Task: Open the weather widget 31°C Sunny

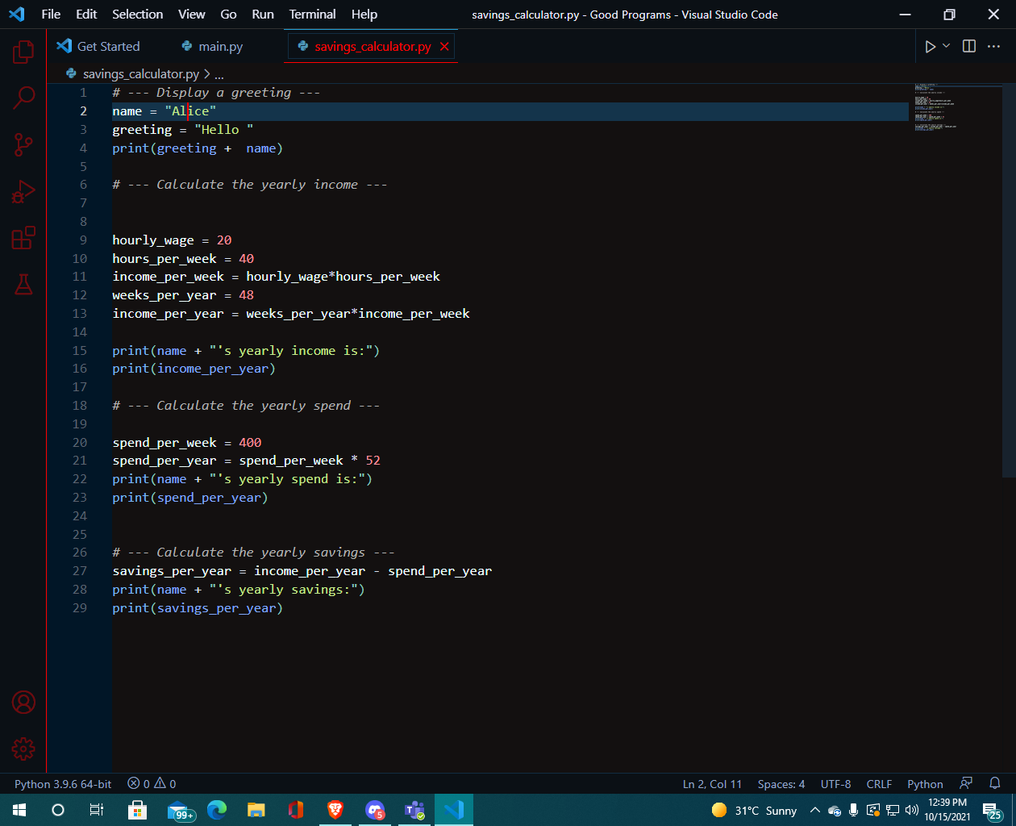Action: click(754, 810)
